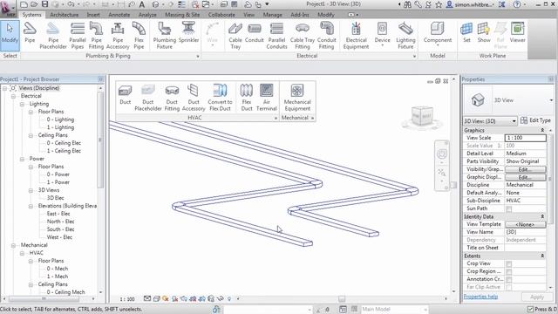The image size is (558, 314).
Task: Toggle Press & Drag checkbox
Action: [531, 309]
